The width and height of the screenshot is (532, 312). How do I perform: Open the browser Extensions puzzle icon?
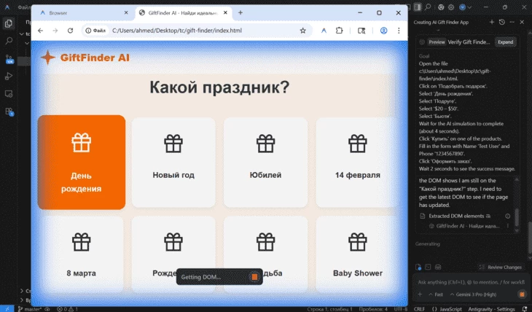click(340, 31)
